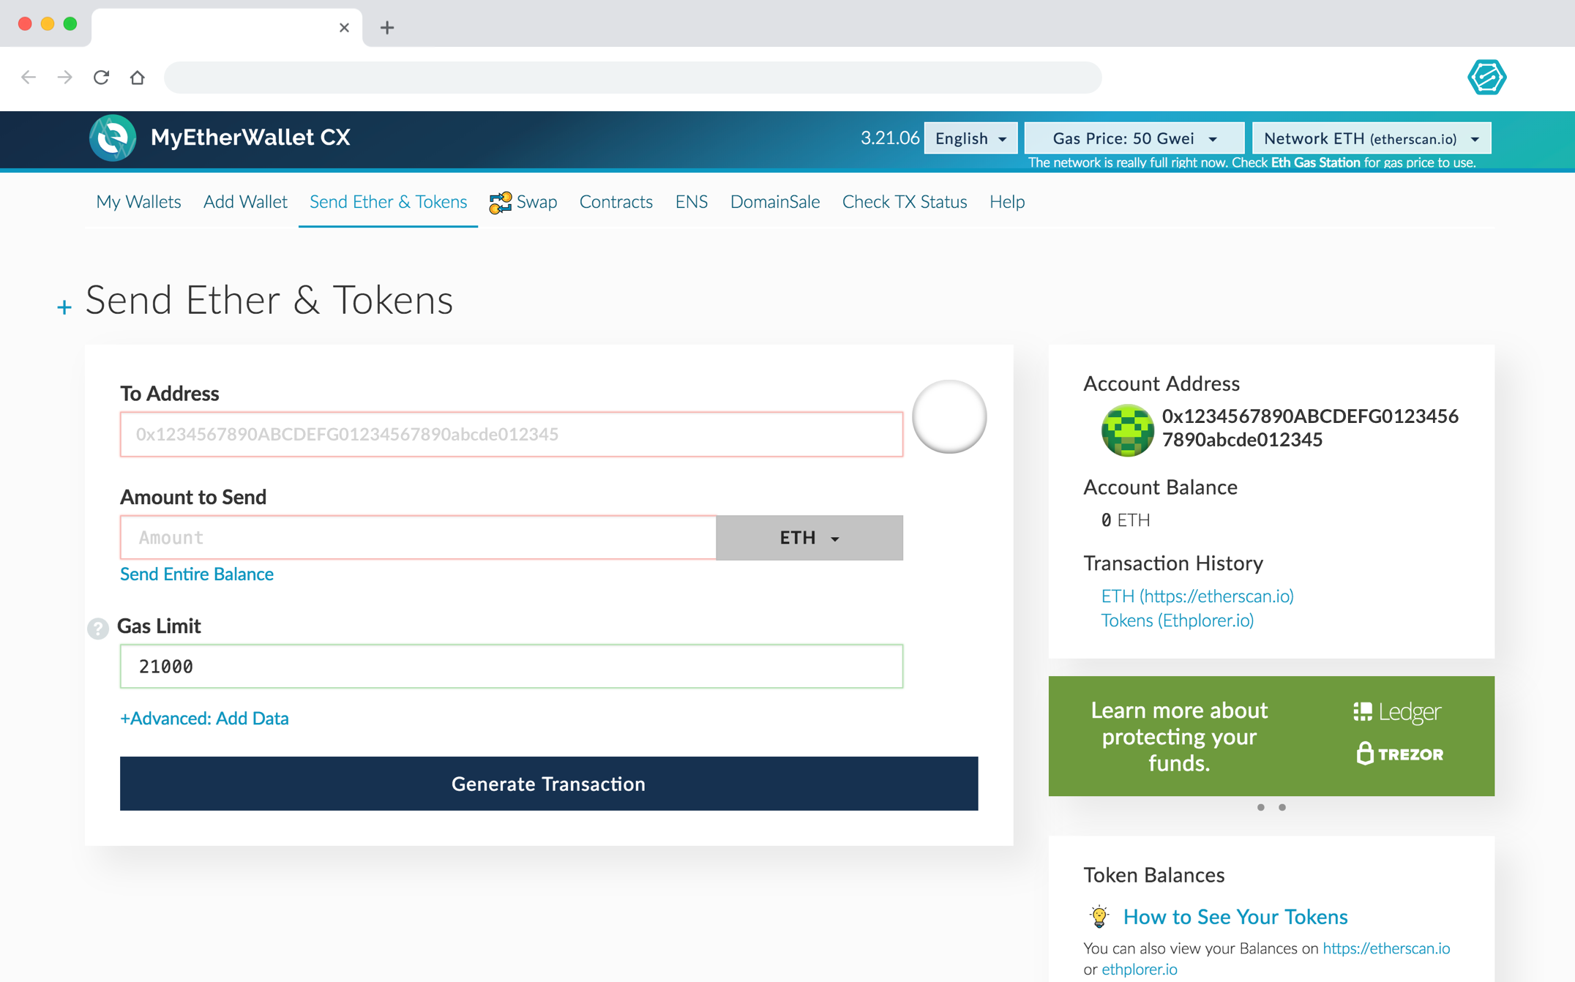
Task: Click the empty address identicon circle
Action: point(949,416)
